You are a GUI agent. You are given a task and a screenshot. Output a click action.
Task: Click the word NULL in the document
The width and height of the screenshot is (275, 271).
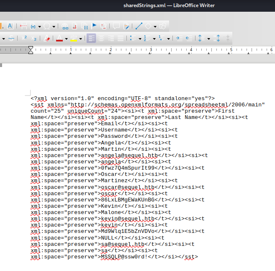pos(108,238)
